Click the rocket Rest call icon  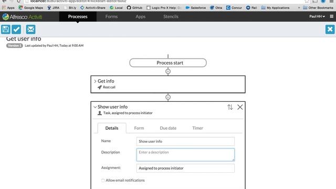tap(100, 87)
